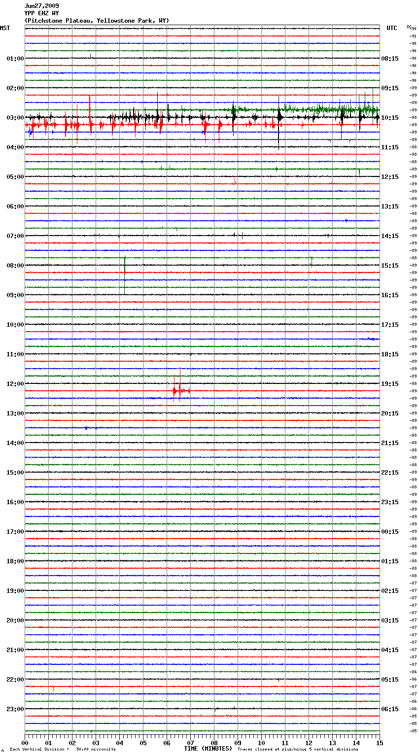The image size is (419, 756).
Task: Click the 20:15 UTC time label
Action: pos(390,413)
